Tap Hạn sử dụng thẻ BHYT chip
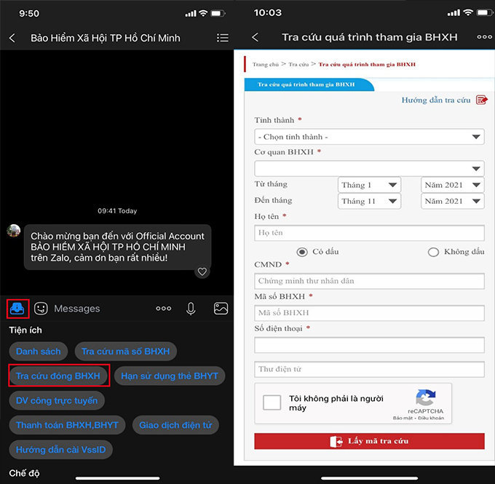The width and height of the screenshot is (495, 484). (x=170, y=376)
